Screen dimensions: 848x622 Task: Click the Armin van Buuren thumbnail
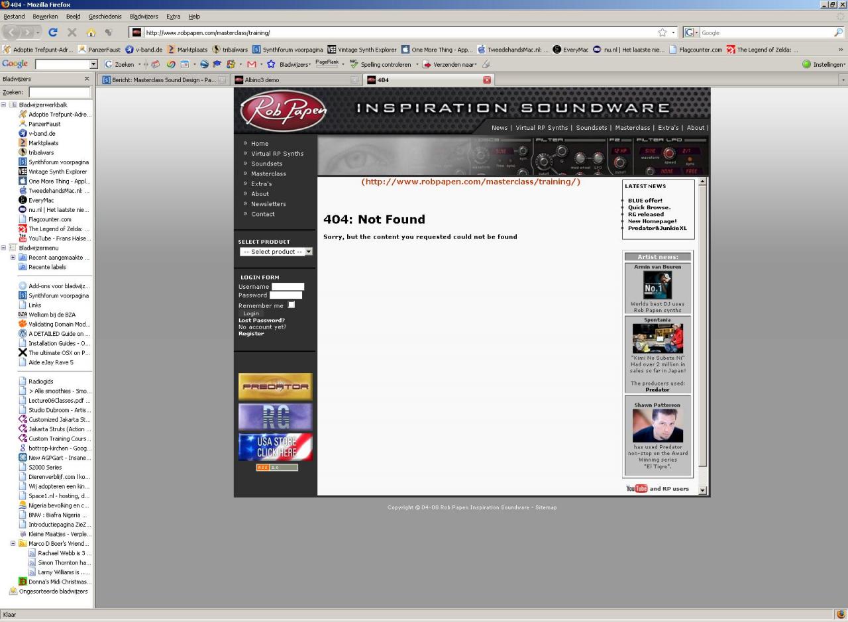[x=658, y=285]
